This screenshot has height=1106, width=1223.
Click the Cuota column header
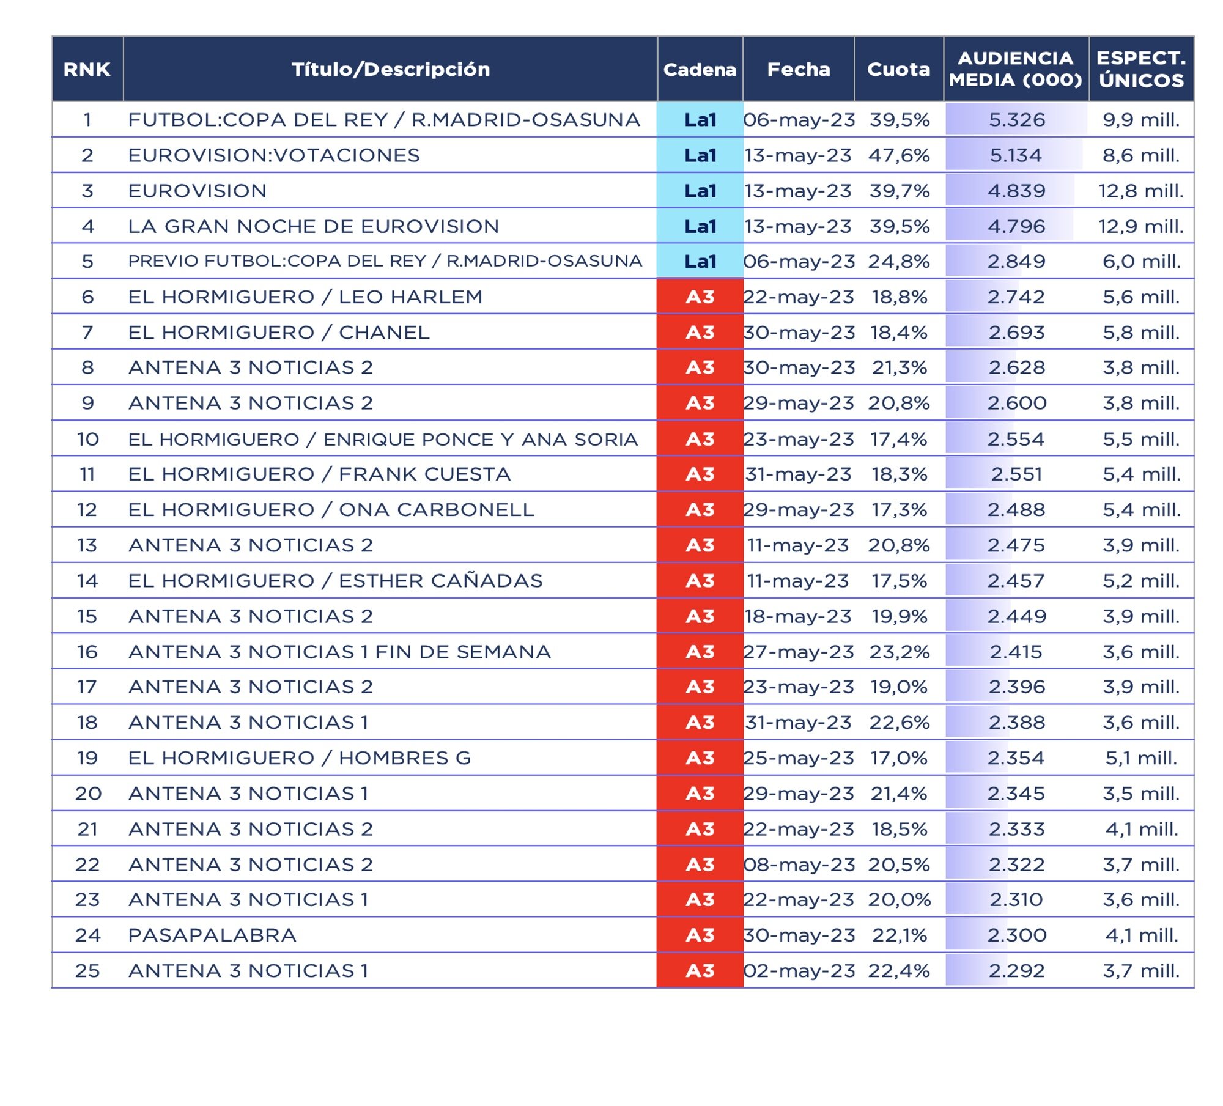pos(898,69)
